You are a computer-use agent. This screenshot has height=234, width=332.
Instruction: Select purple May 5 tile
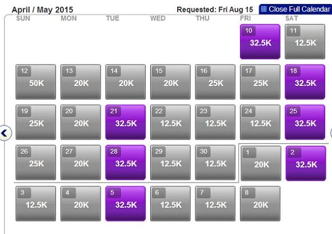pyautogui.click(x=126, y=204)
